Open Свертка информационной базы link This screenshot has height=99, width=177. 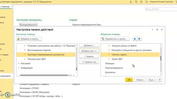(x=87, y=25)
